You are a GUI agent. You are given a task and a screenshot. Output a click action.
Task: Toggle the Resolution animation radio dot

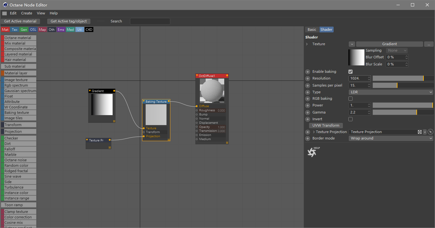coord(308,78)
